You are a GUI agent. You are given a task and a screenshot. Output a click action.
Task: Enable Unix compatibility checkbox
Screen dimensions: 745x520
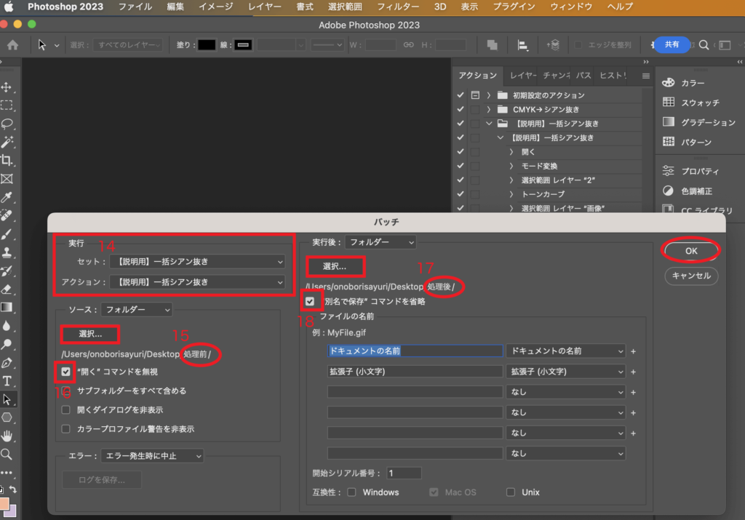pos(510,492)
